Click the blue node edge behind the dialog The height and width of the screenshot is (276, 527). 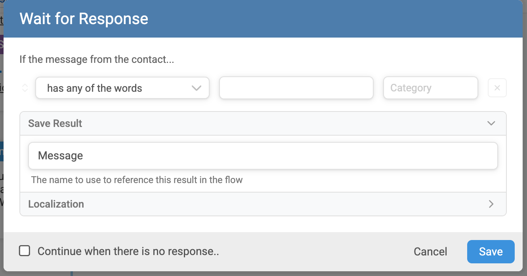(x=2, y=151)
